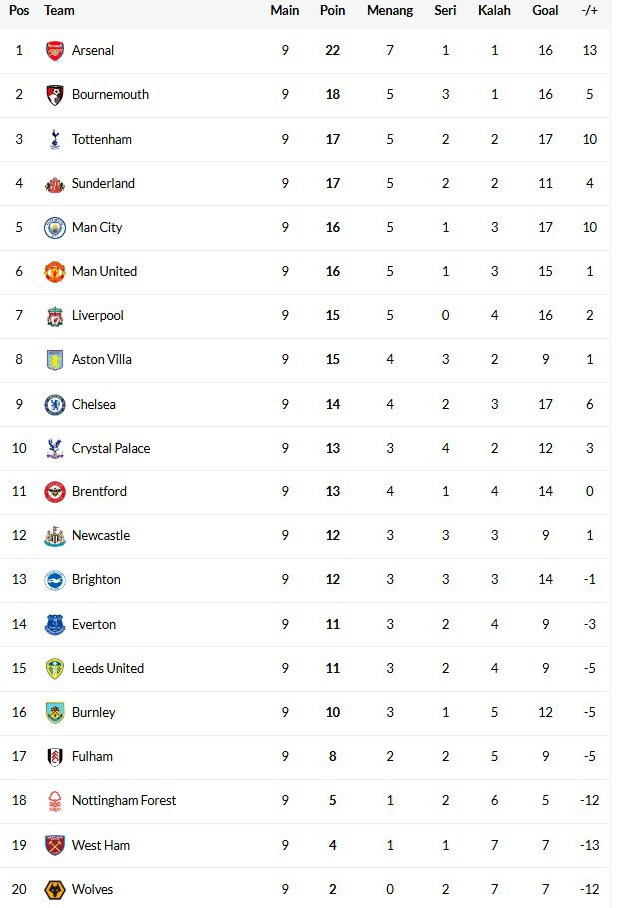
Task: Click the Bournemouth club crest icon
Action: 55,95
